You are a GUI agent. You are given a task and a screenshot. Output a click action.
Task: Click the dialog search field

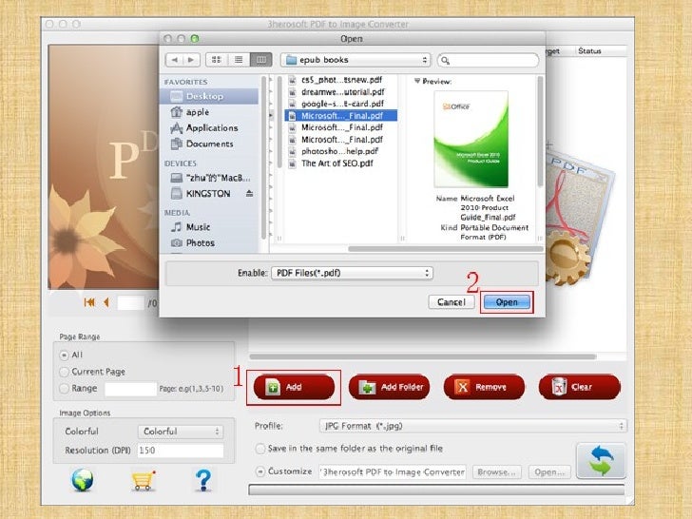489,60
